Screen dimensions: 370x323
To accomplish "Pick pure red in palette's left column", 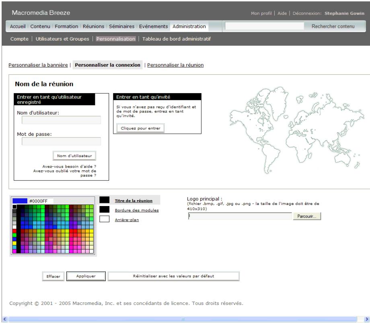I will click(x=14, y=231).
